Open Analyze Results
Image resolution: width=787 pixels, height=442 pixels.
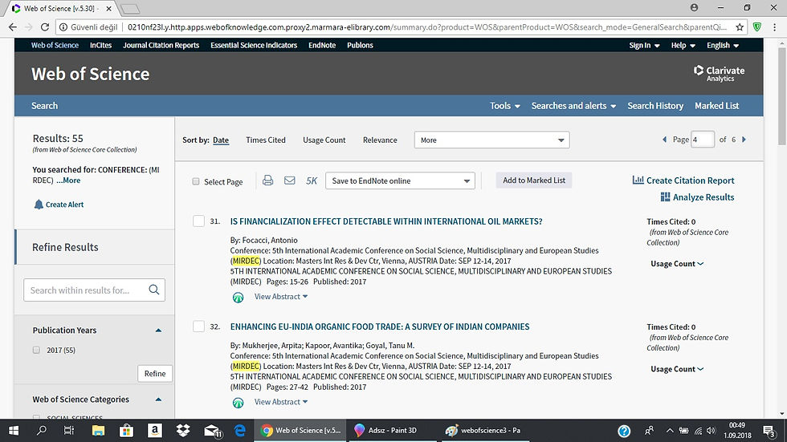point(698,197)
